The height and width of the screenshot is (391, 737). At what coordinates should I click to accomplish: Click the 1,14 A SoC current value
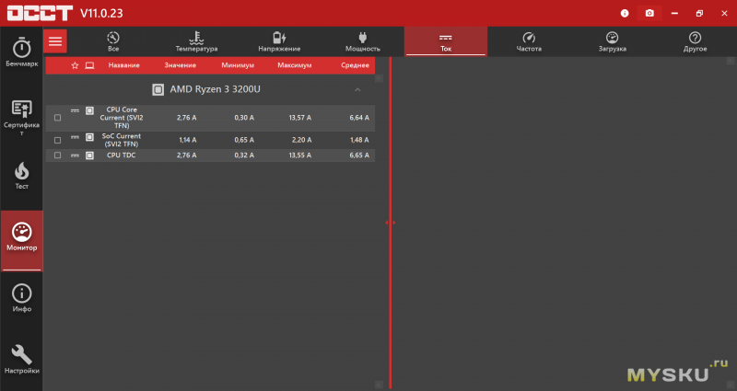[x=188, y=140]
